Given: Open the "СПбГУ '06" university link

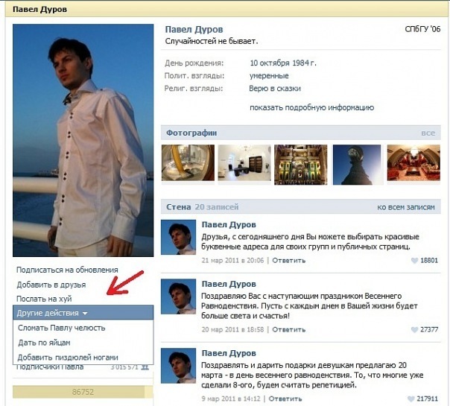Looking at the screenshot, I should click(422, 30).
